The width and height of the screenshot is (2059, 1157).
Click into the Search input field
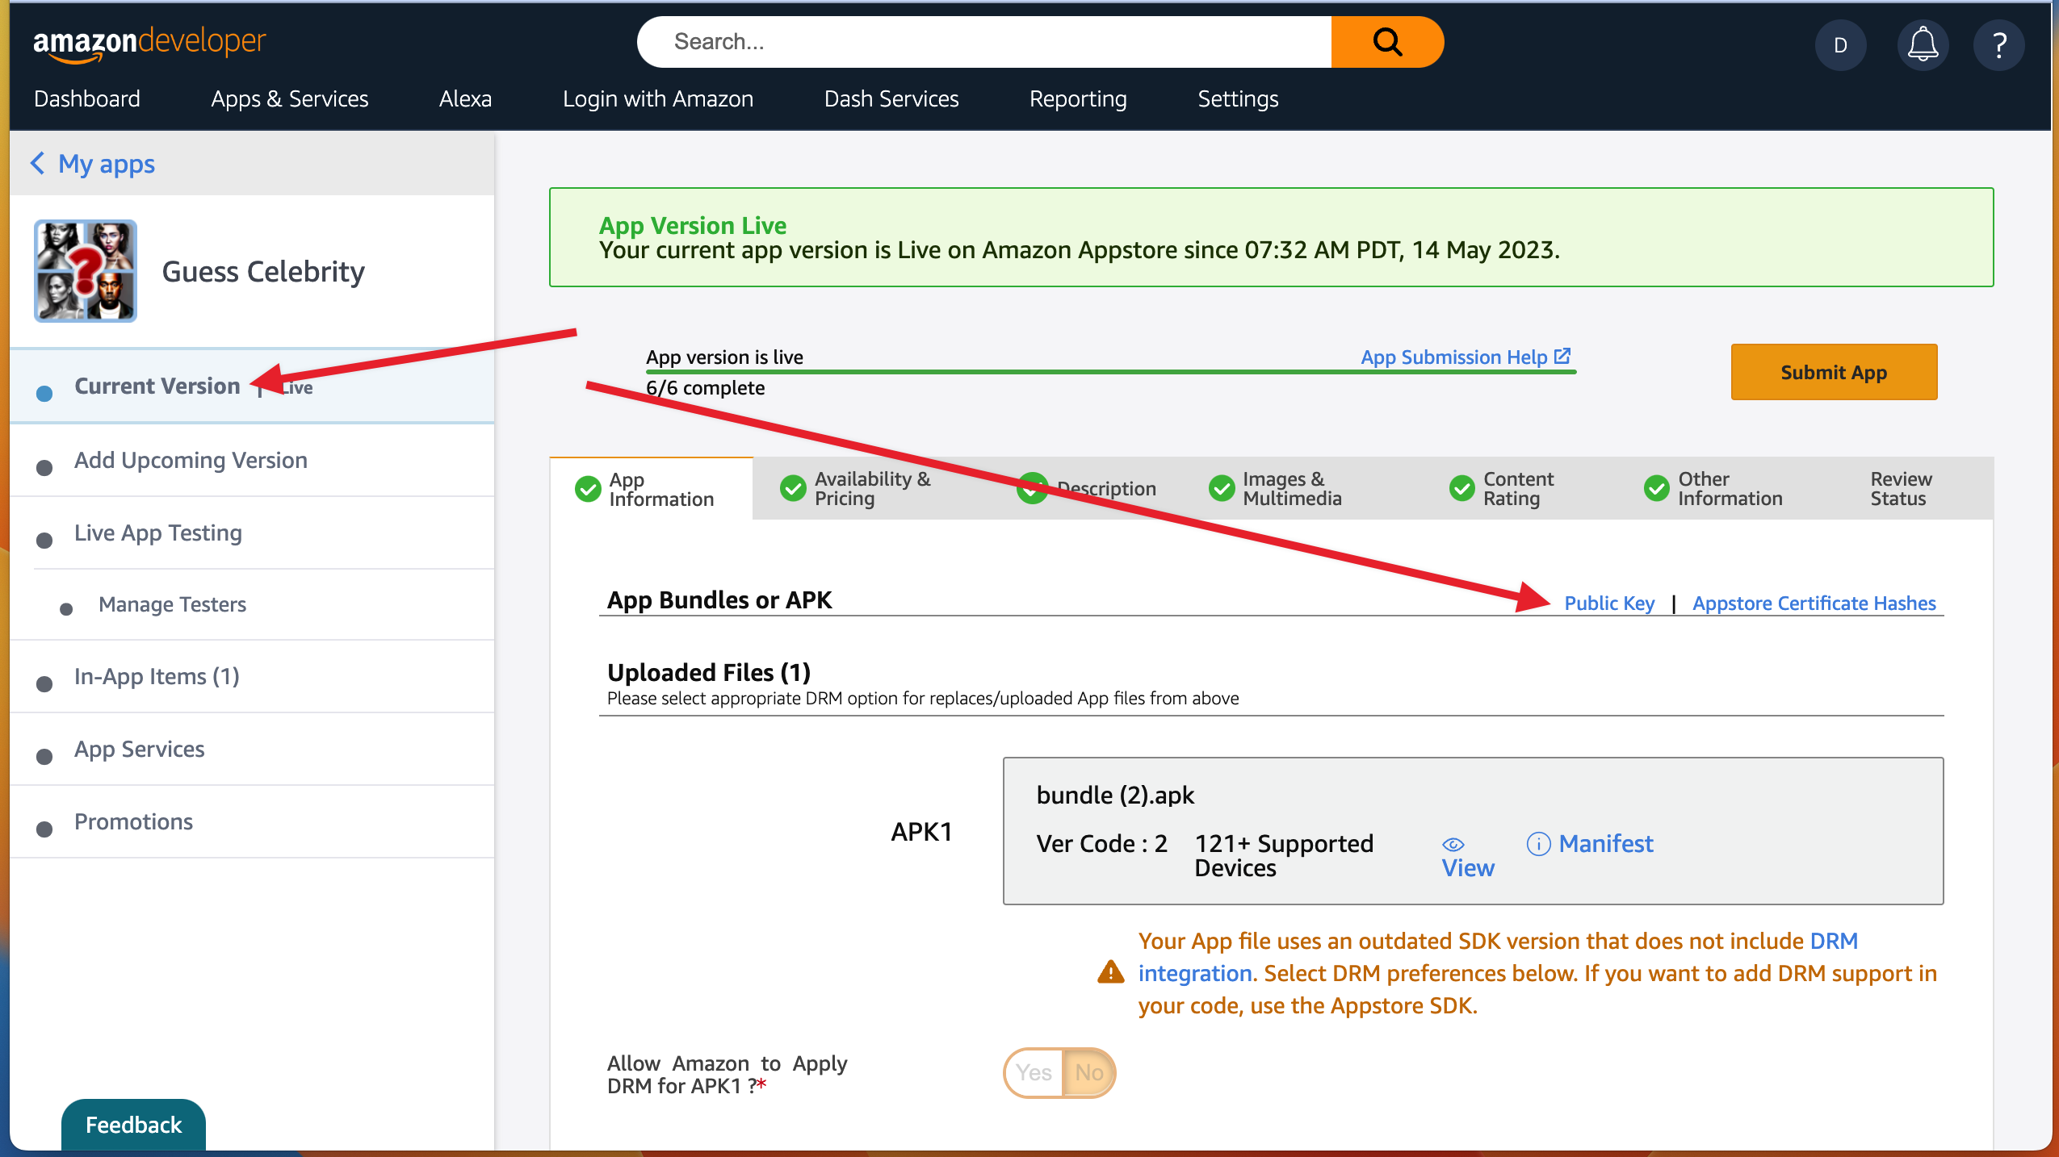point(985,42)
